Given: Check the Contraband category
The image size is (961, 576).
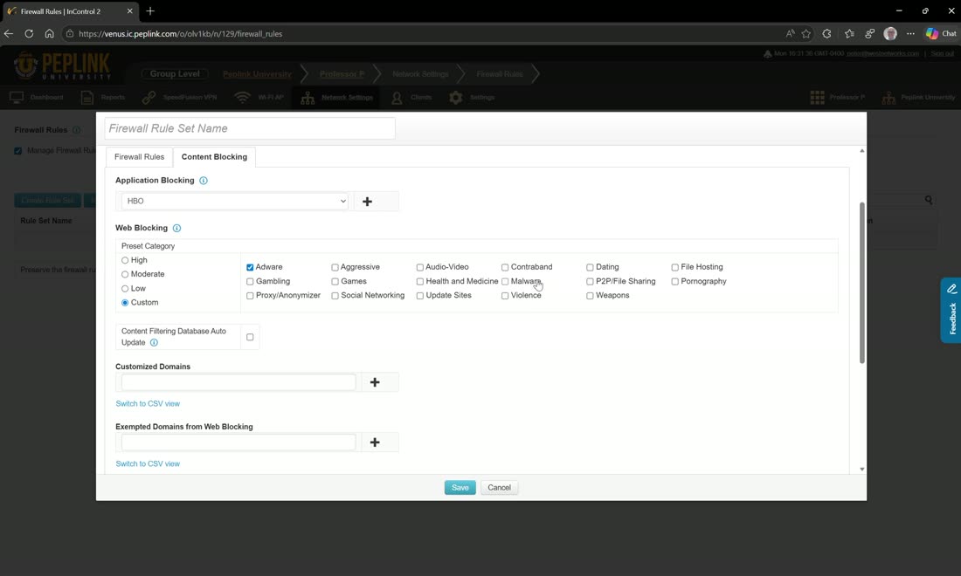Looking at the screenshot, I should click(505, 268).
